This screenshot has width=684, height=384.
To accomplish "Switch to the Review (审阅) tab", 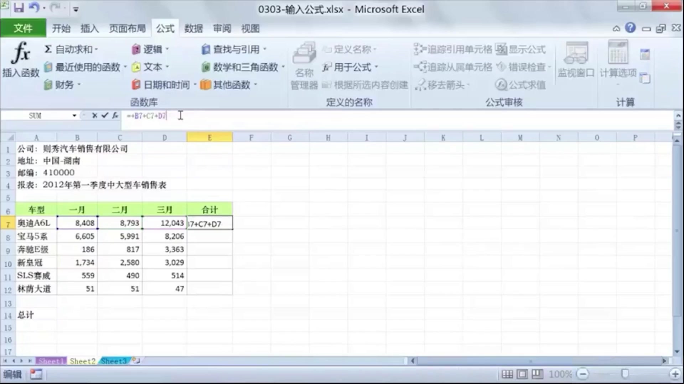I will click(222, 28).
